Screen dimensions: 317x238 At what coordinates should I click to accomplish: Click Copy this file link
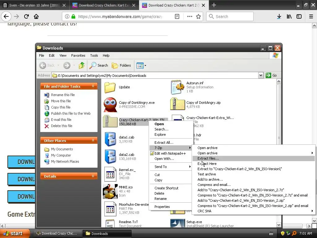tap(61, 107)
